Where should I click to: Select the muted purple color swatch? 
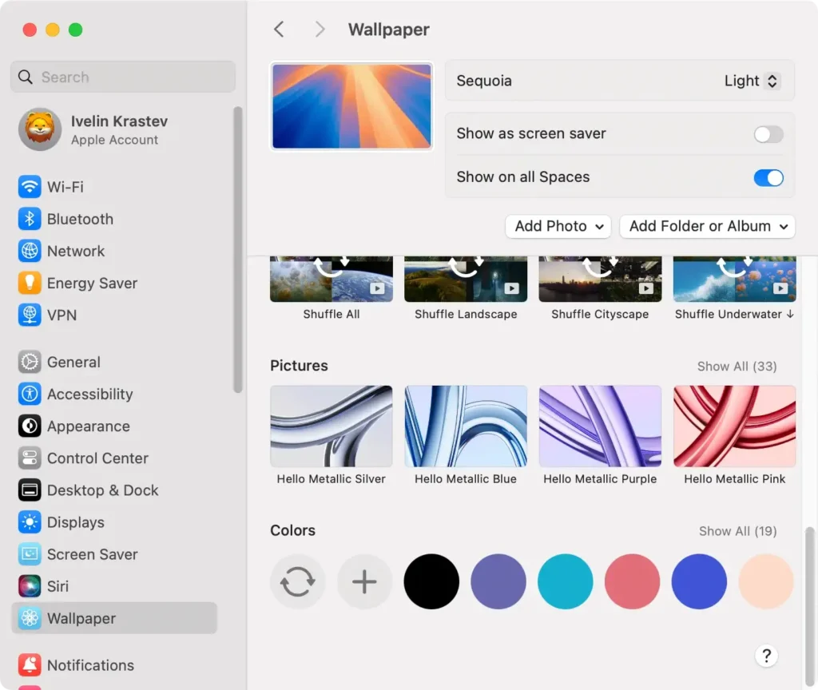coord(498,581)
